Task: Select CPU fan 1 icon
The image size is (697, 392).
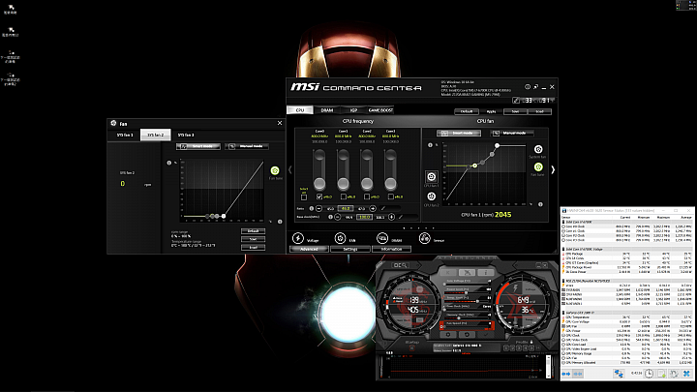Action: click(x=431, y=176)
